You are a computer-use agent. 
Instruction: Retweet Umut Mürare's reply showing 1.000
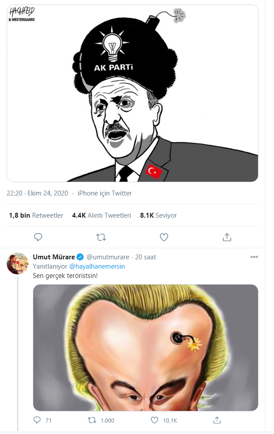[x=92, y=420]
